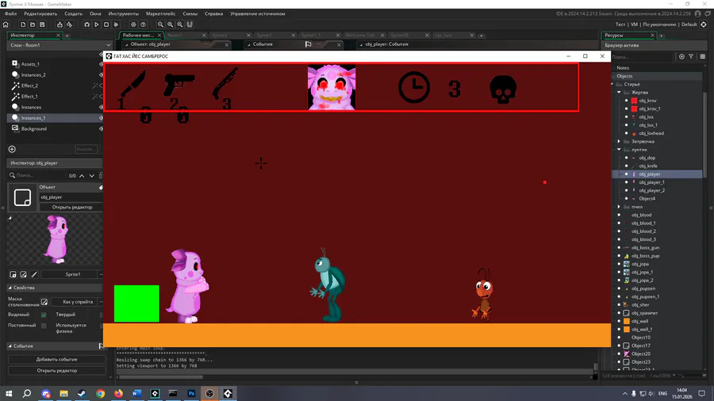
Task: Edit the collision mask icon
Action: coord(44,302)
